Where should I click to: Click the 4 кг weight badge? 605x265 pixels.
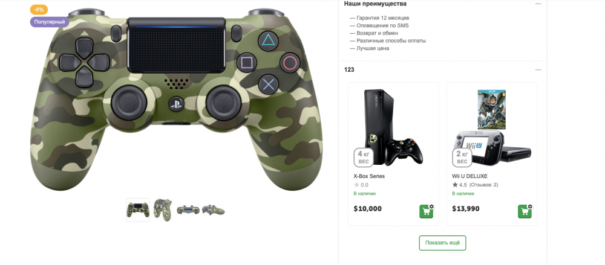[364, 157]
